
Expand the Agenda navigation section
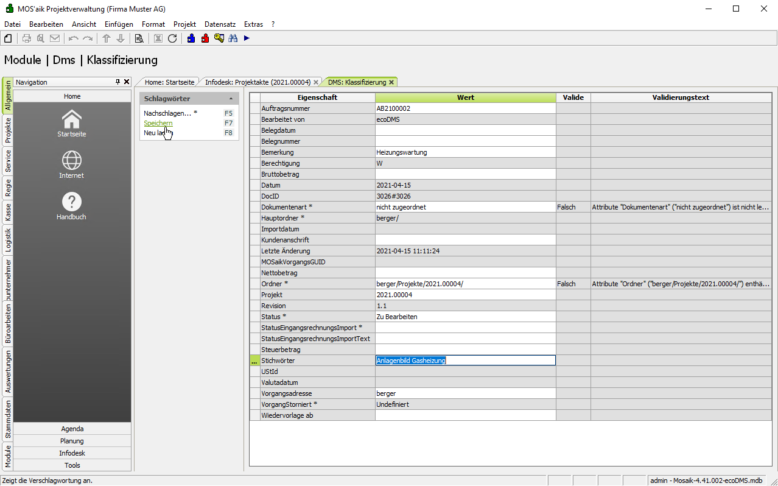pos(72,429)
